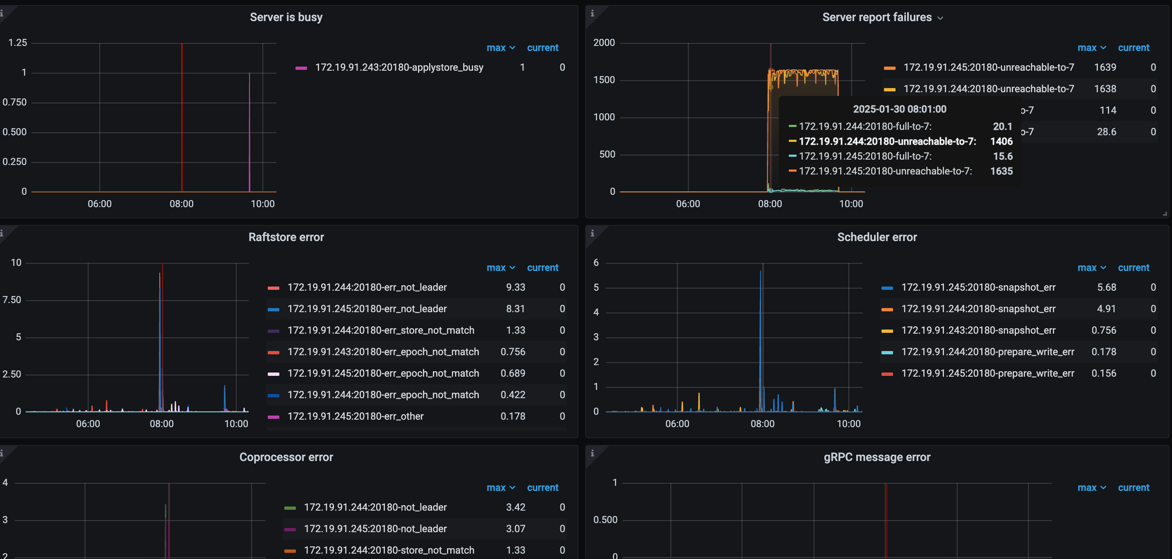Click info icon on gRPC message error panel
Viewport: 1172px width, 559px height.
click(592, 453)
